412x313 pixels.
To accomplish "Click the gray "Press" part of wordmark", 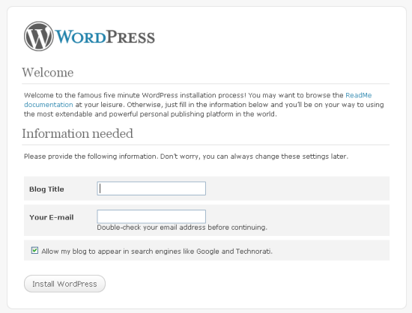I will [130, 37].
